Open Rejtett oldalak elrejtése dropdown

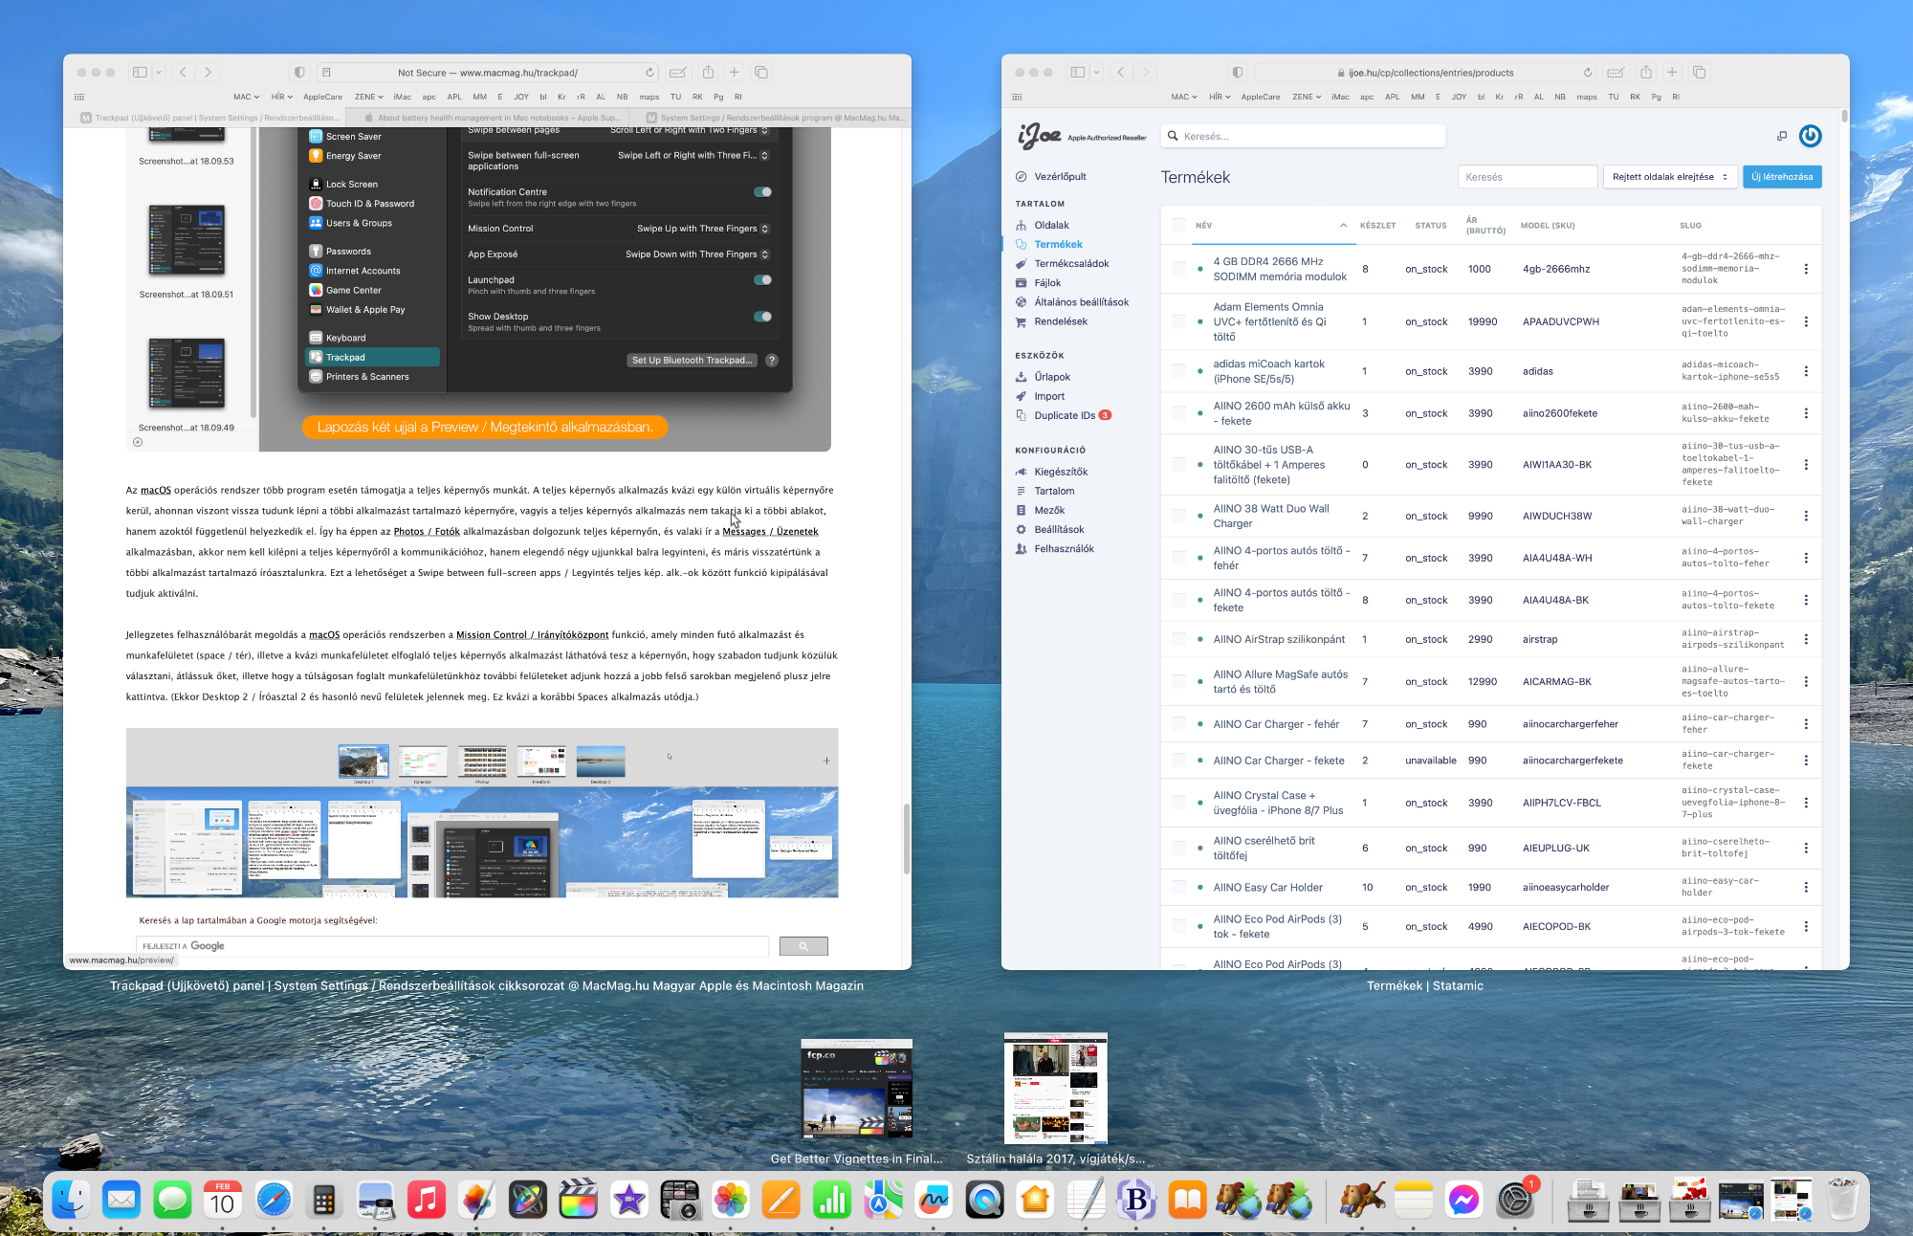(x=1670, y=177)
